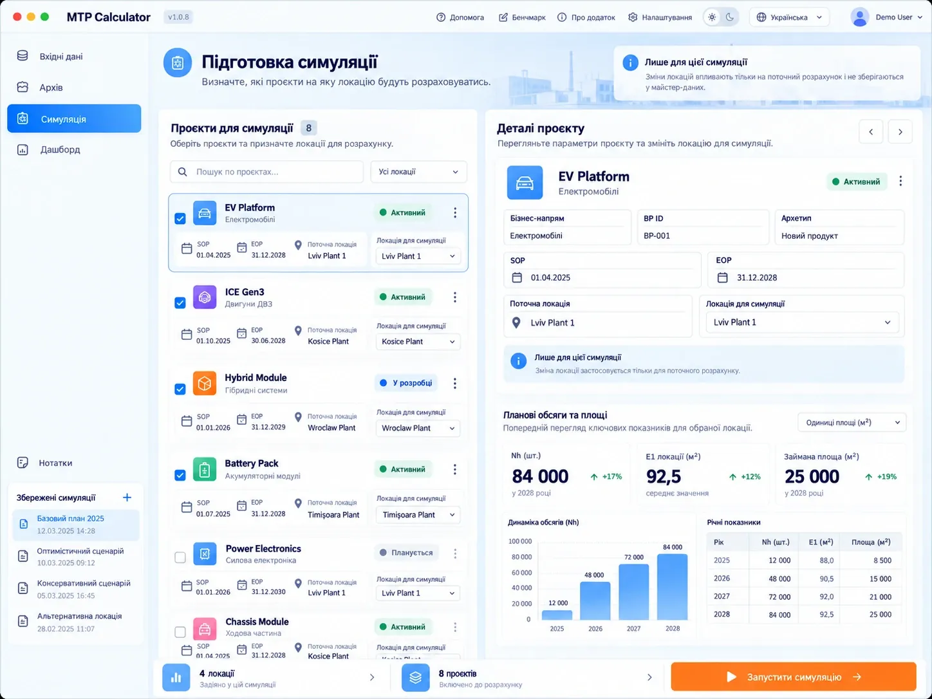Click EOP calendar icon in project details
The width and height of the screenshot is (932, 699).
pos(723,277)
